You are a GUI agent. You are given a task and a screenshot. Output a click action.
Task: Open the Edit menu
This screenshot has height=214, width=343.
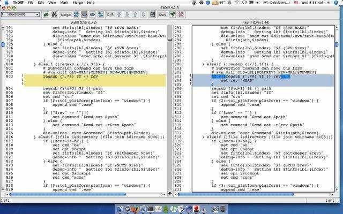(x=41, y=3)
